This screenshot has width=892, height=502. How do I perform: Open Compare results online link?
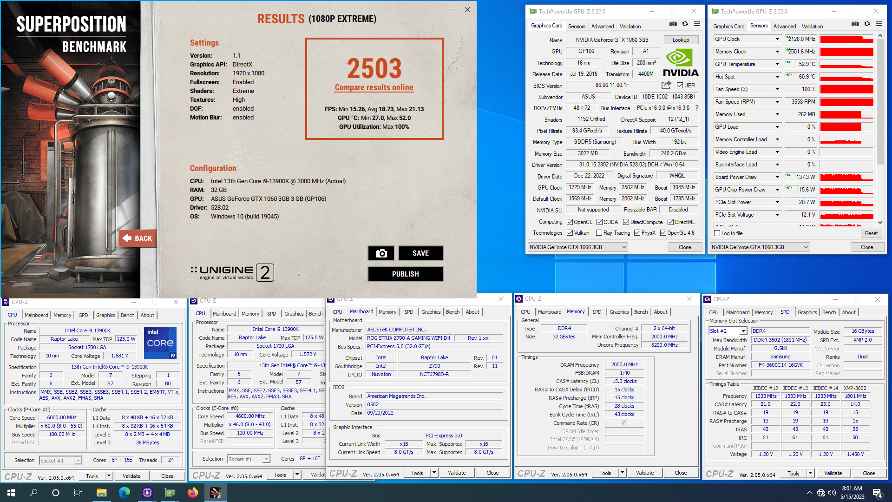(x=374, y=87)
